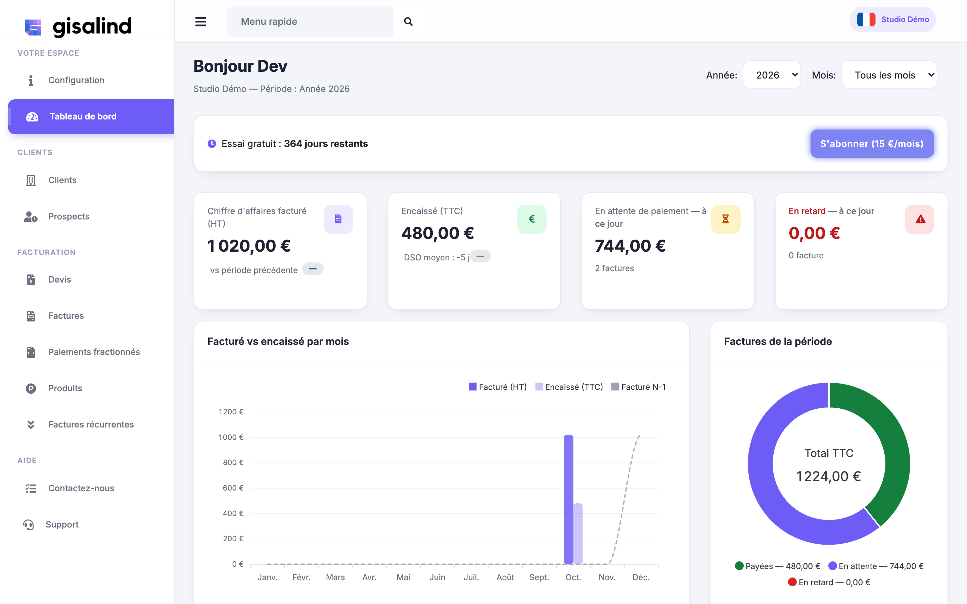Click the hourglass icon in En attente card
This screenshot has height=604, width=967.
tap(725, 219)
